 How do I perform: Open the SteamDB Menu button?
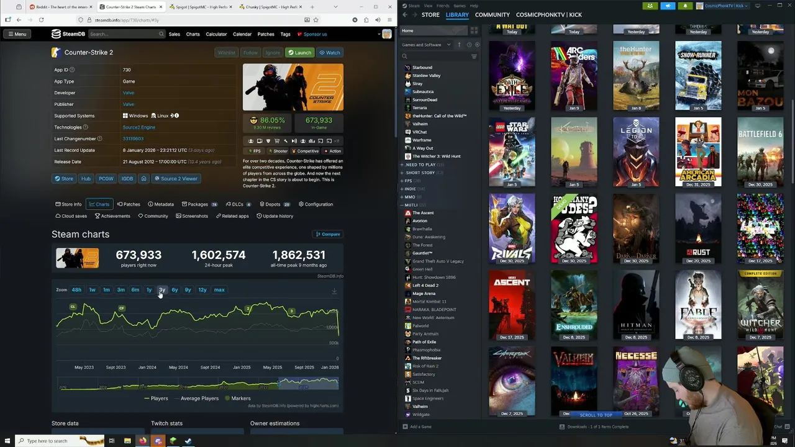[17, 34]
